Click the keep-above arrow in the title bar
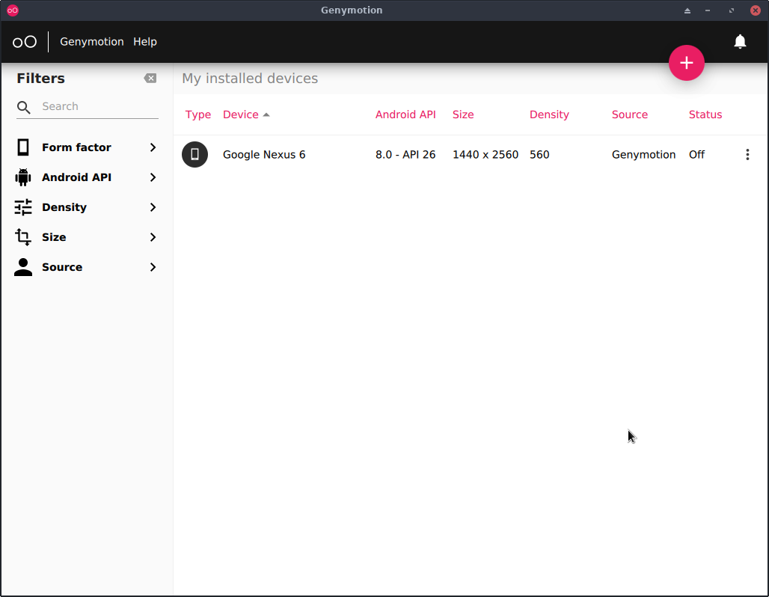769x597 pixels. click(687, 10)
